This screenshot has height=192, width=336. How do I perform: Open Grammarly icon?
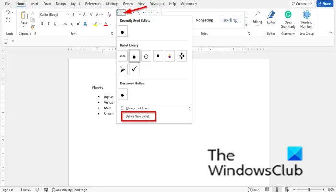288,14
